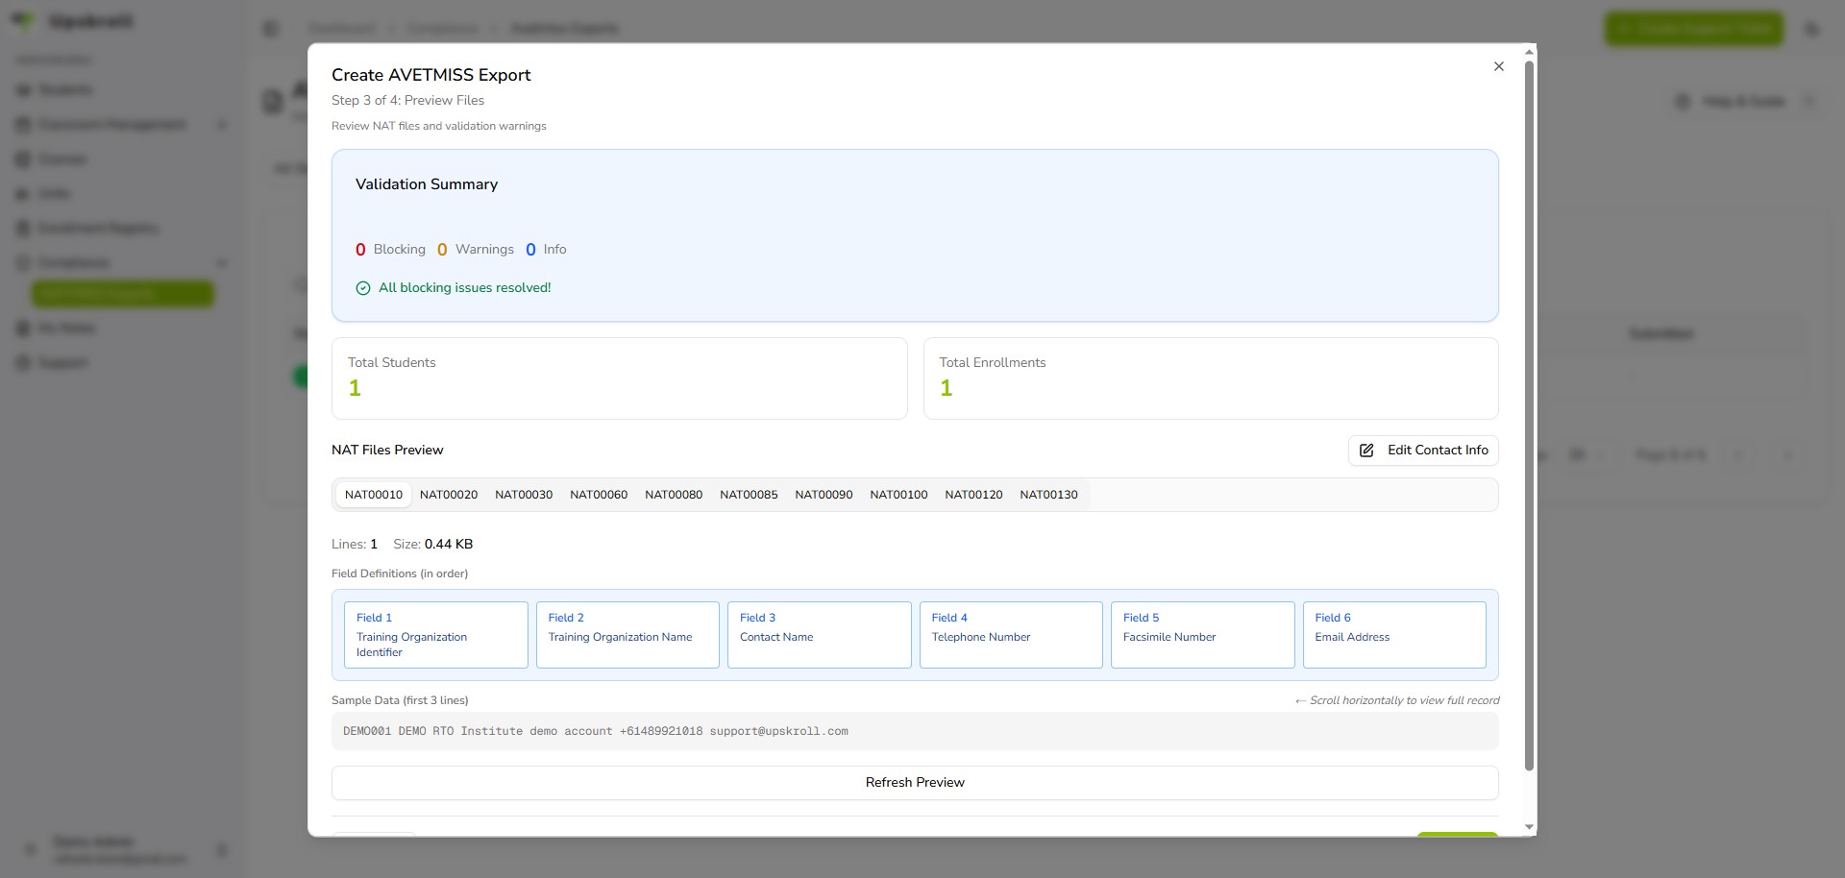Viewport: 1845px width, 878px height.
Task: Click the sample data line starting DEMO001
Action: pos(596,731)
